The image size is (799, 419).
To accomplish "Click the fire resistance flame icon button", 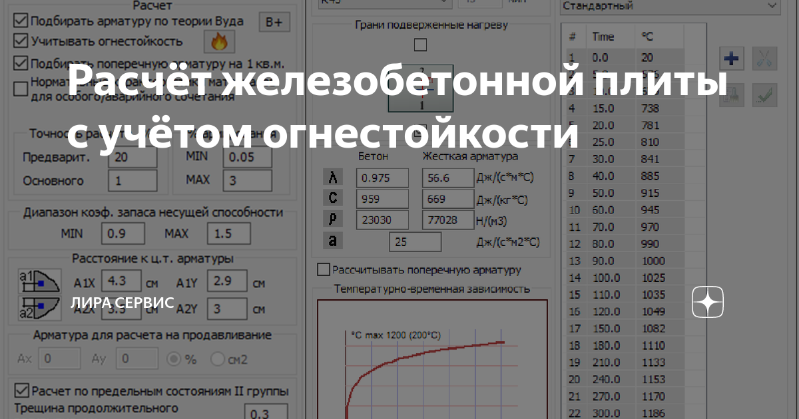I will tap(218, 43).
